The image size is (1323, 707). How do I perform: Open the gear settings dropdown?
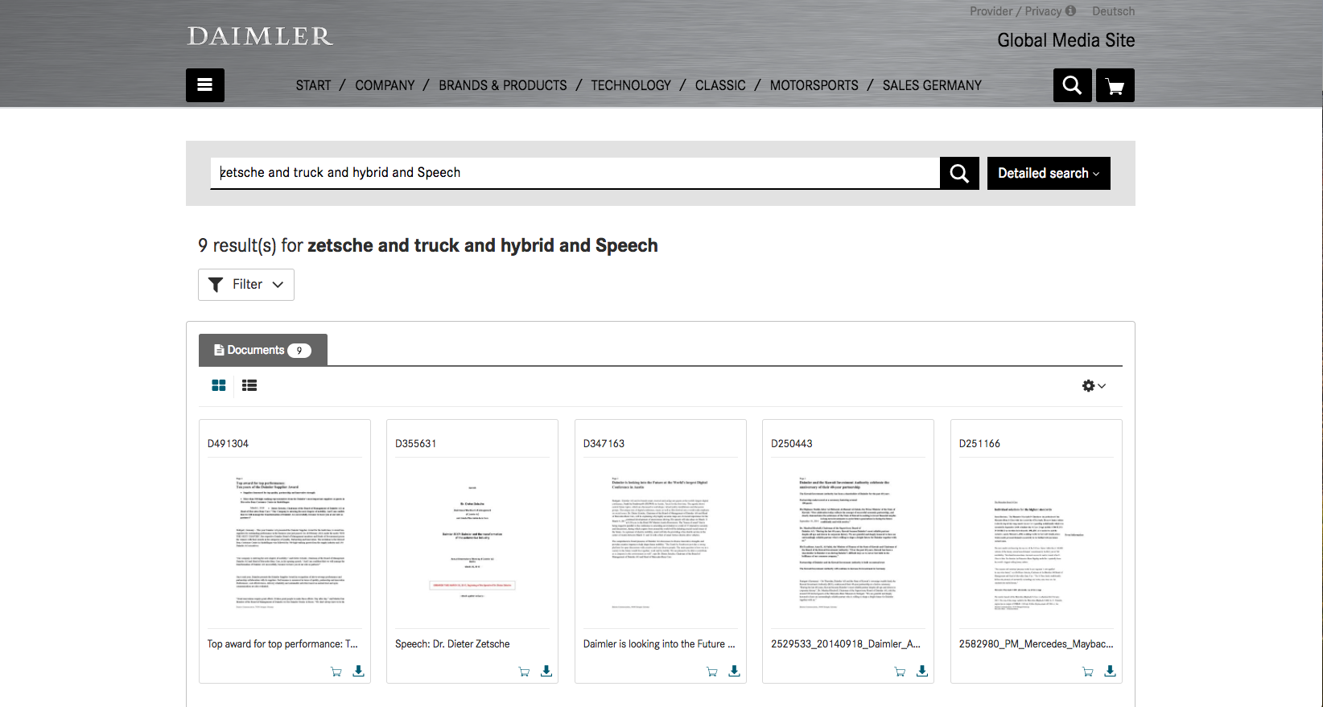[x=1094, y=386]
